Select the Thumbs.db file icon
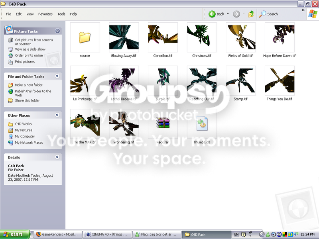Screen dimensions: 319x239 (202, 123)
